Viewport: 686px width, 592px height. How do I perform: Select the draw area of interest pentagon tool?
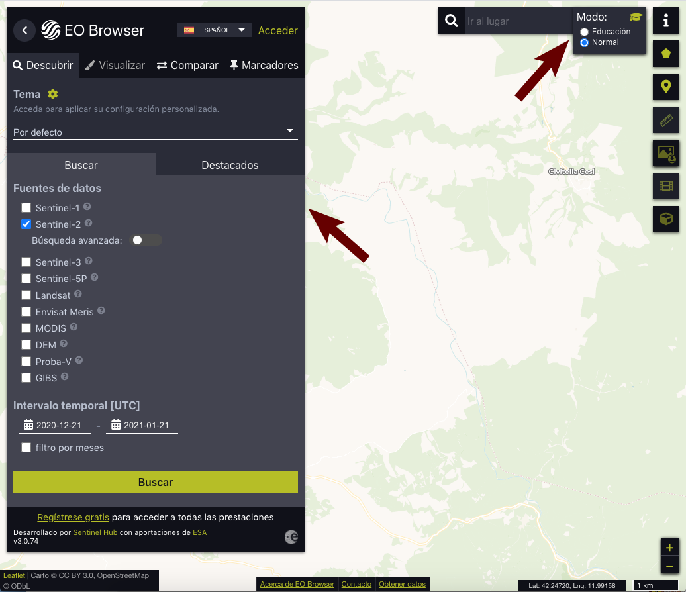pos(665,54)
